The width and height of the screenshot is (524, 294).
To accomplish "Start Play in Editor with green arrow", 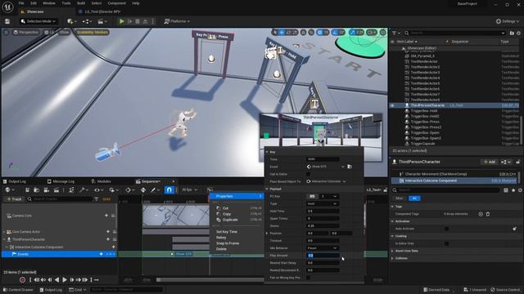I will [122, 21].
